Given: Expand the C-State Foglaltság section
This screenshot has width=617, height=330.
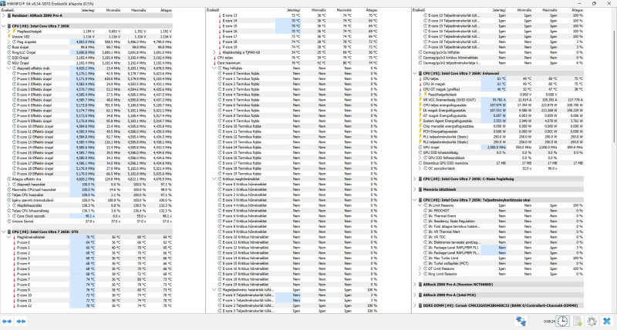Looking at the screenshot, I should [415, 179].
